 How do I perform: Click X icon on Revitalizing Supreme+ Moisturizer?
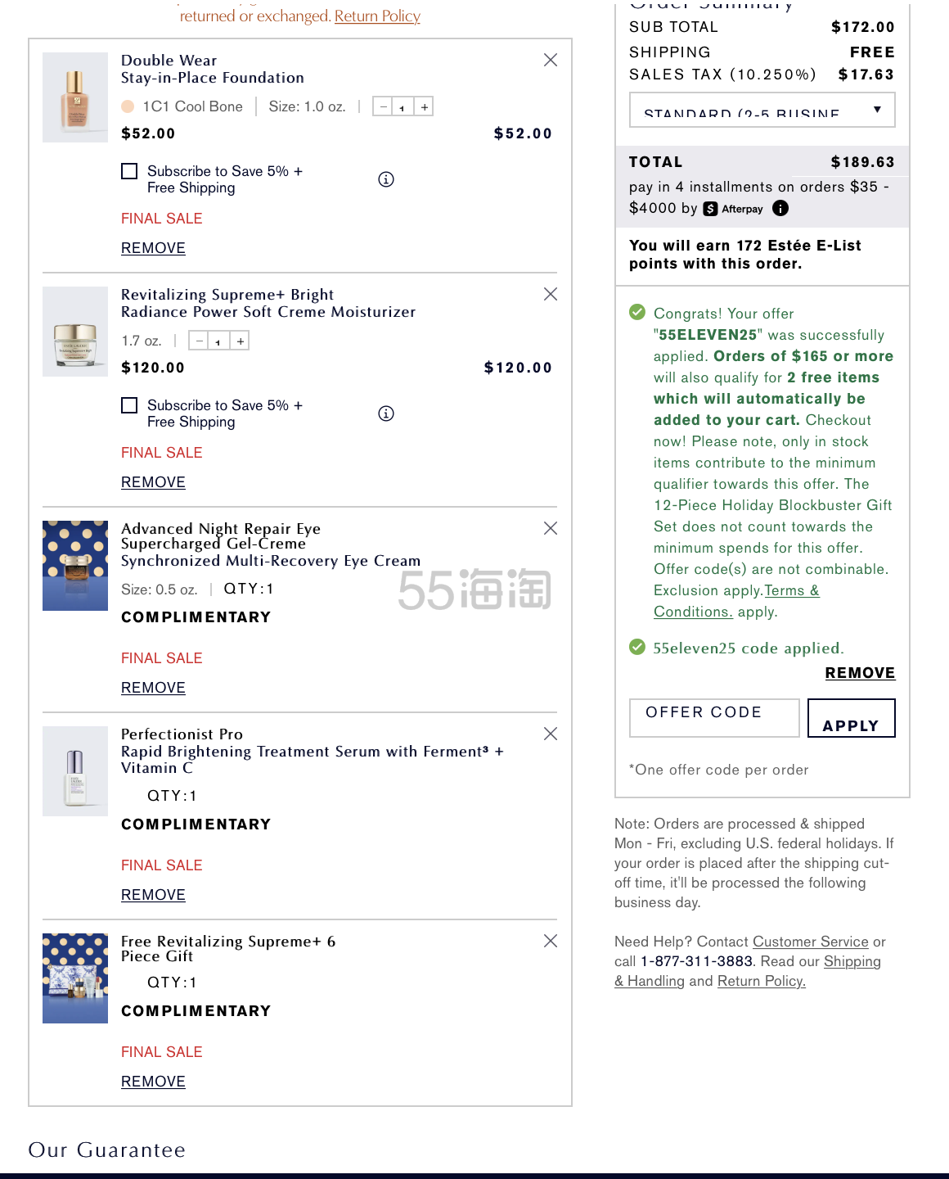551,294
